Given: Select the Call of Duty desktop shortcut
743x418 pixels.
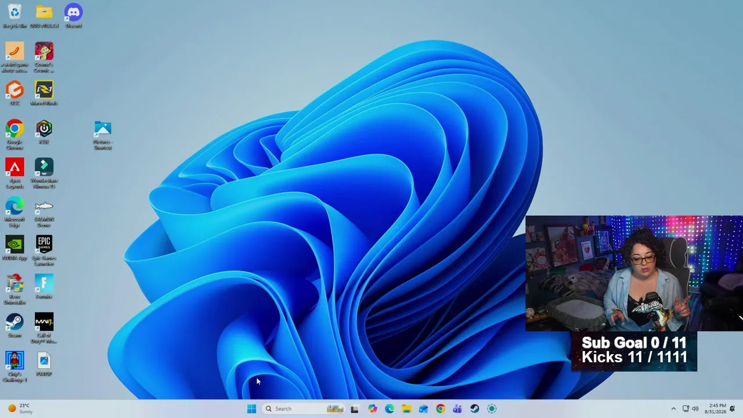Looking at the screenshot, I should click(44, 328).
